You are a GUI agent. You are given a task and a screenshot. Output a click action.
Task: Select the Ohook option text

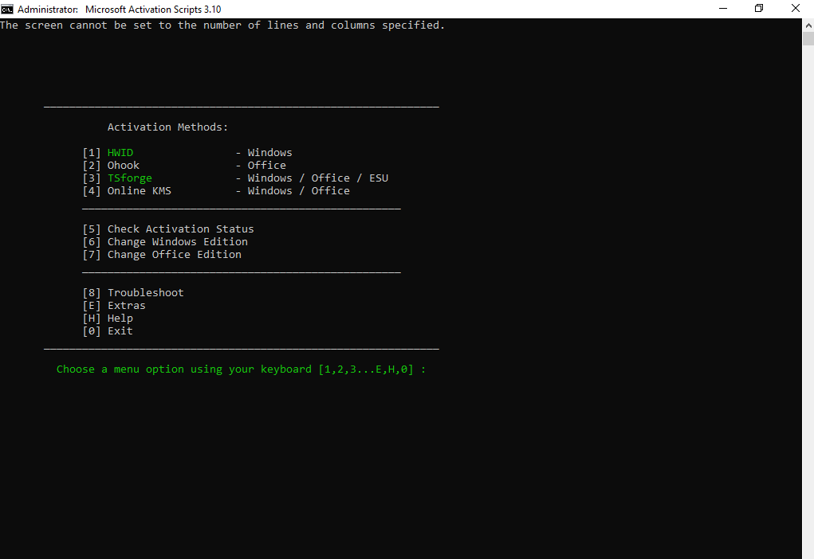(123, 166)
